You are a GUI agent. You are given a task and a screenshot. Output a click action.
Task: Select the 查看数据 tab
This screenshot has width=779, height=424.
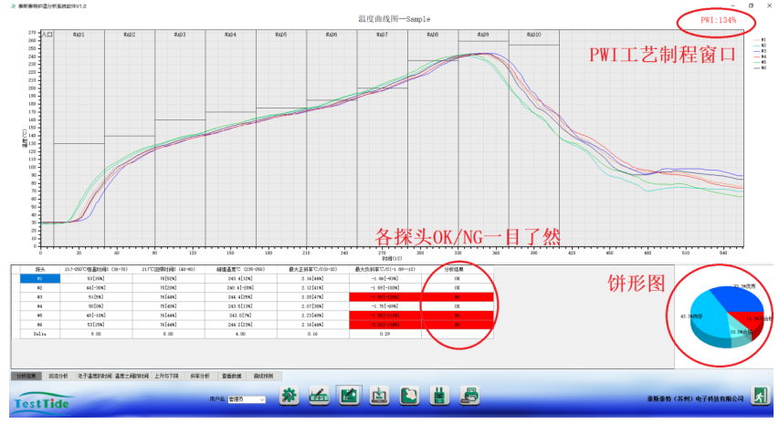232,376
